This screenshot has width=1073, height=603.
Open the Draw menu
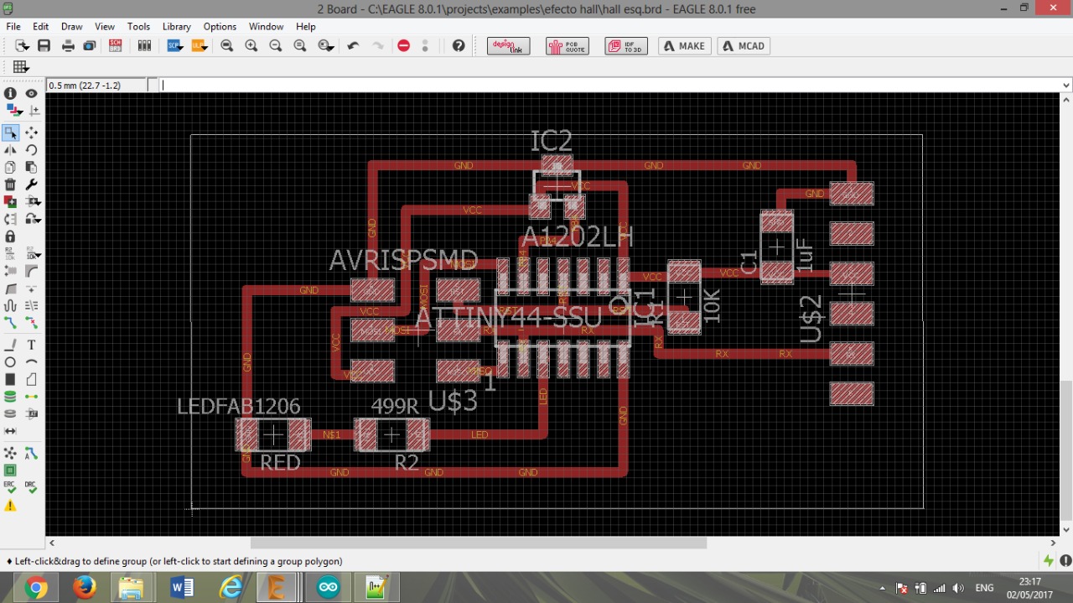pyautogui.click(x=71, y=27)
